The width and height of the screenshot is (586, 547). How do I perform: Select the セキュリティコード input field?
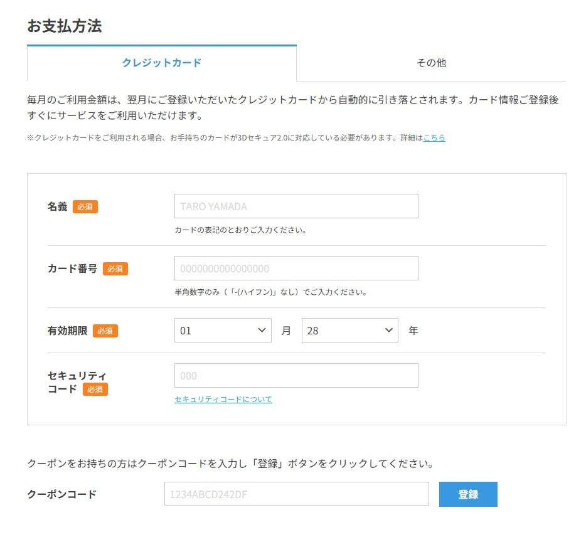[x=296, y=376]
